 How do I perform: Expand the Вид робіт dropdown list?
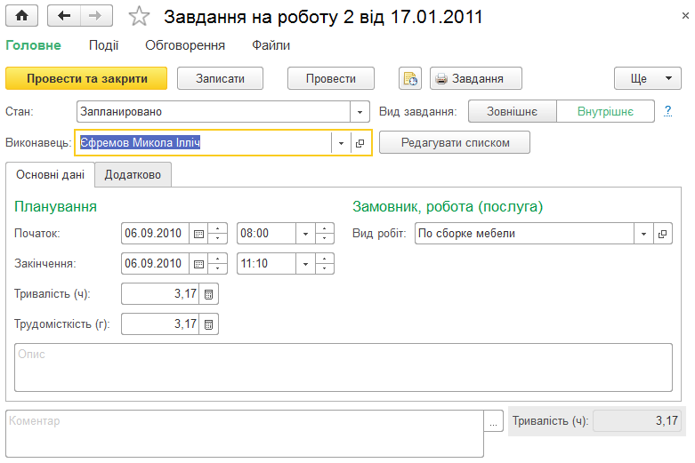(643, 234)
